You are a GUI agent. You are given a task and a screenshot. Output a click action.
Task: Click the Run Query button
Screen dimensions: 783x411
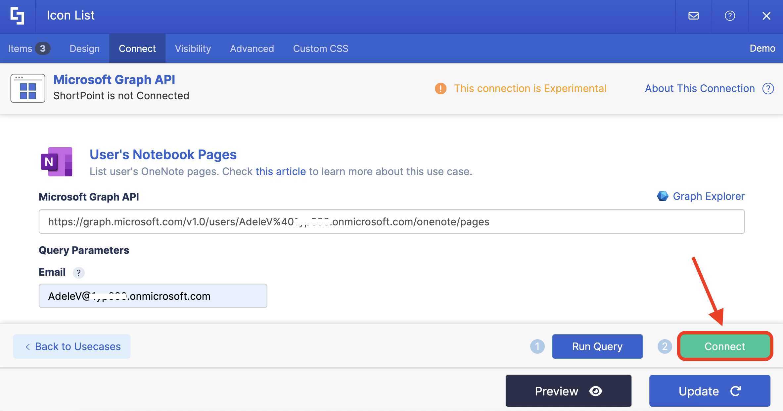point(597,346)
